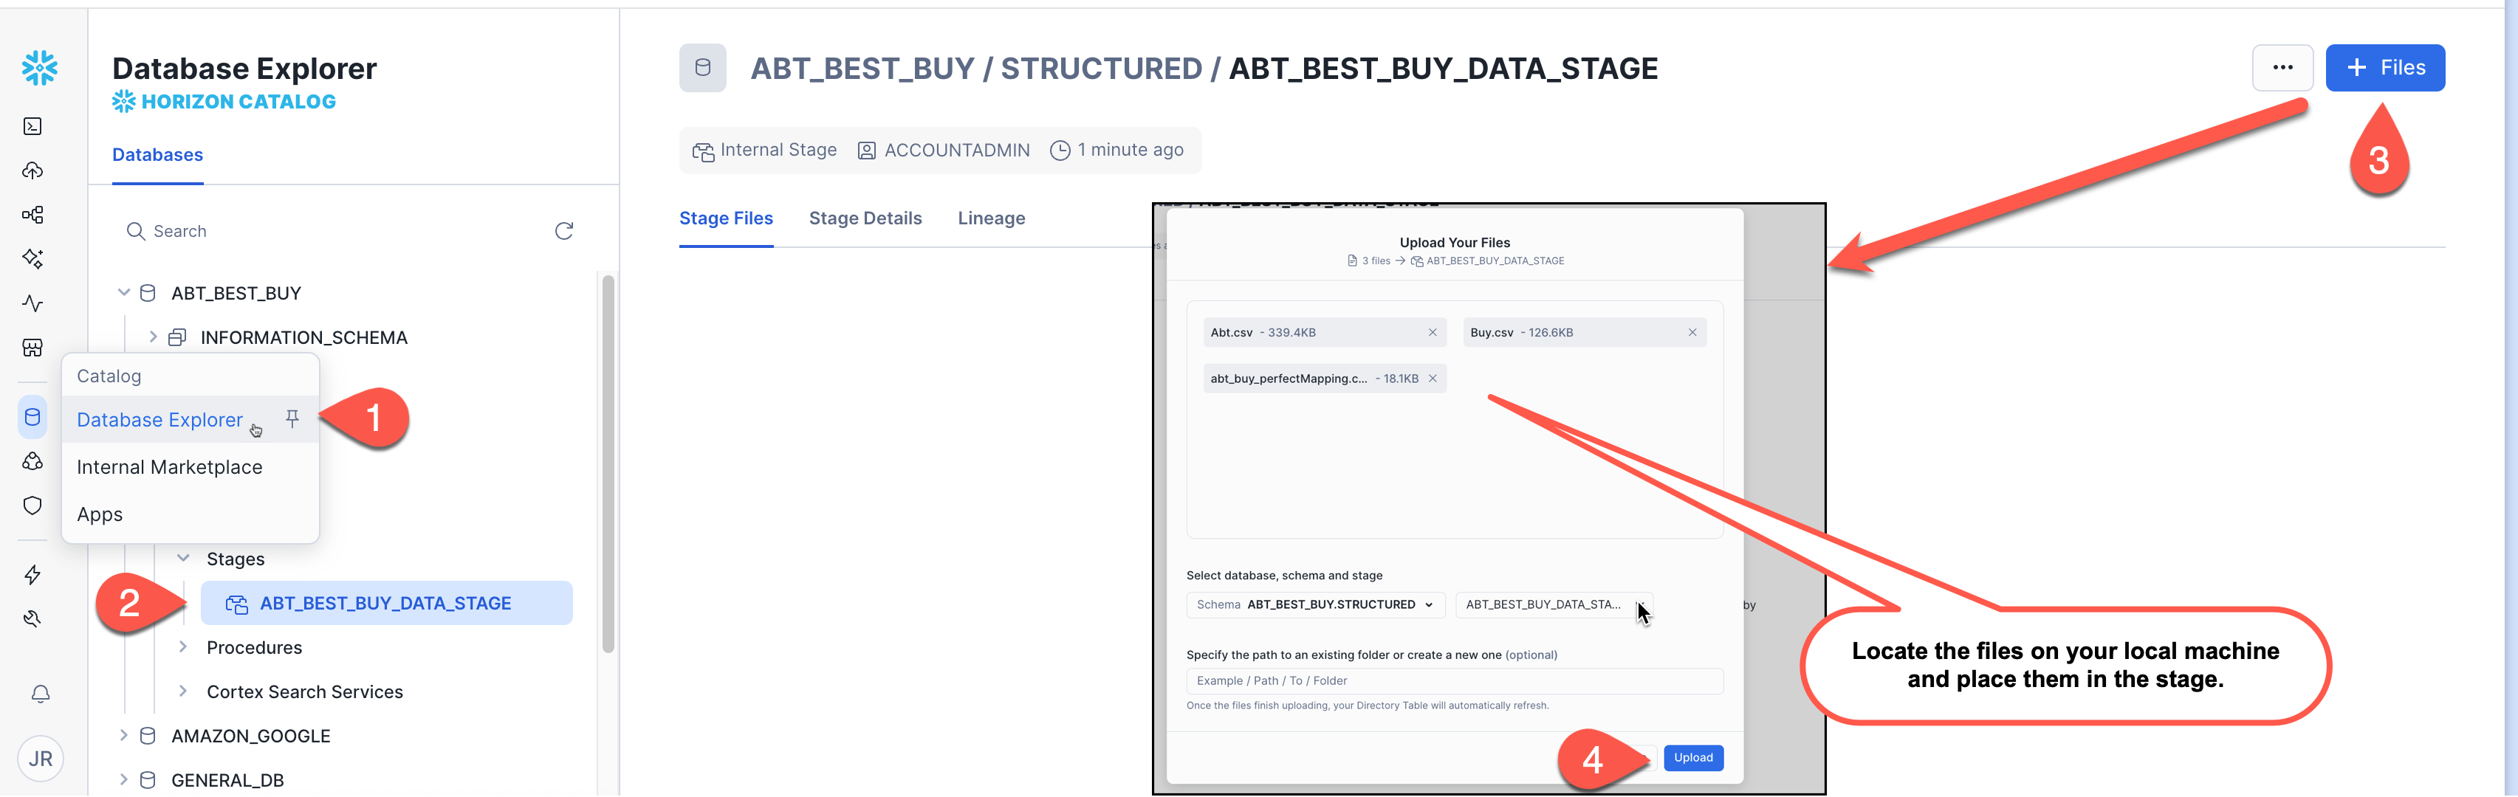The width and height of the screenshot is (2518, 797).
Task: Click the blue Upload button
Action: 1693,758
